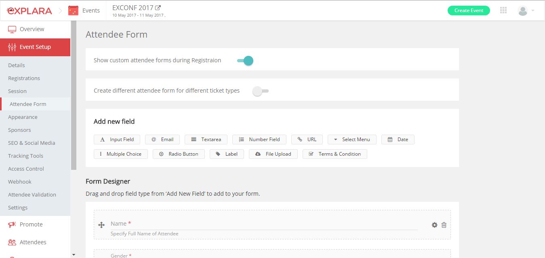The image size is (545, 258).
Task: Add a Textarea field
Action: pos(206,140)
